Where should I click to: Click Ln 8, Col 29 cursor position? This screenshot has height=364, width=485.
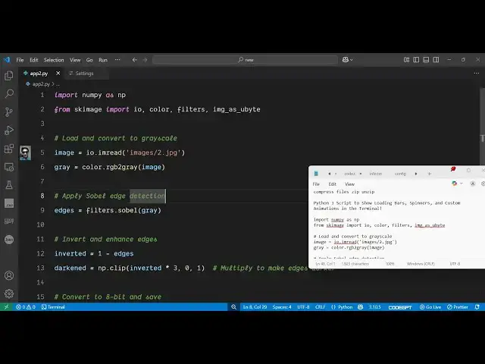tap(255, 307)
